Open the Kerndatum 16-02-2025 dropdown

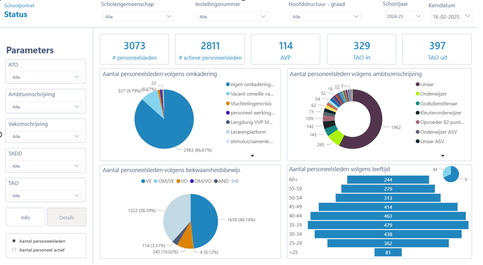click(451, 16)
